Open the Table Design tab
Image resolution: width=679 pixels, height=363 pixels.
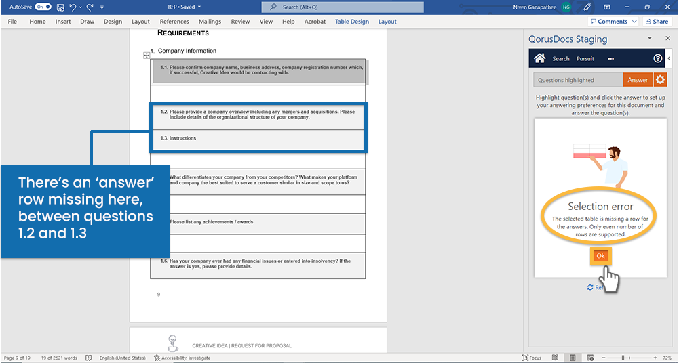tap(352, 22)
